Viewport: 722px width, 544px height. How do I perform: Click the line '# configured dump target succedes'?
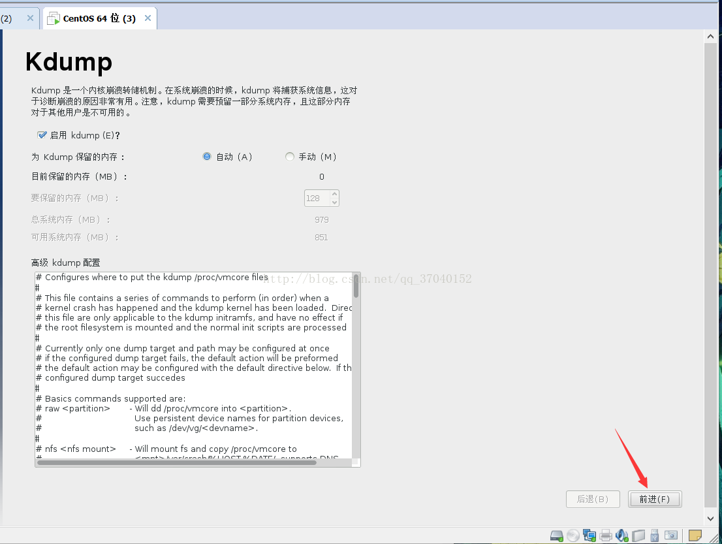(x=110, y=377)
